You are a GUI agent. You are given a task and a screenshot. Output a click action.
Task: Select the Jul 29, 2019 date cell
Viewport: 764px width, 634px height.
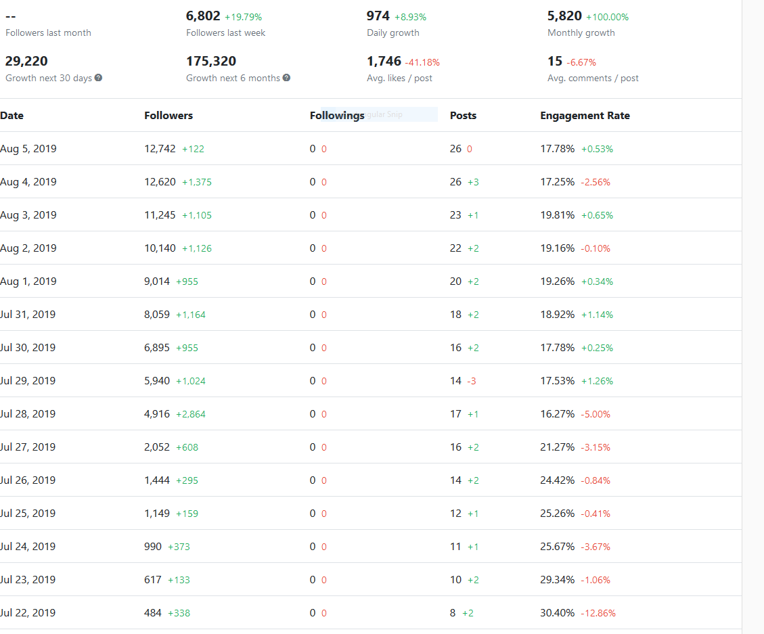pos(28,380)
